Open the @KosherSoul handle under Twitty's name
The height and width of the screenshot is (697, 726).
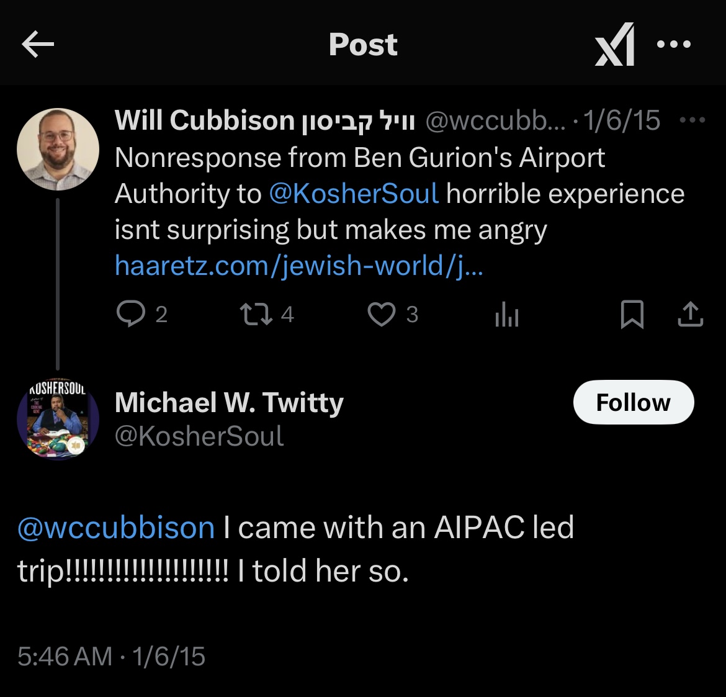pyautogui.click(x=199, y=436)
